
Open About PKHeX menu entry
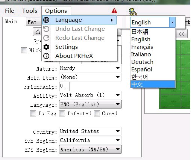(x=79, y=56)
